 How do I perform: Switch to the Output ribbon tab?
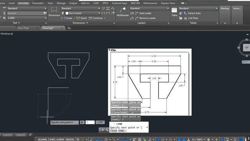click(x=73, y=3)
